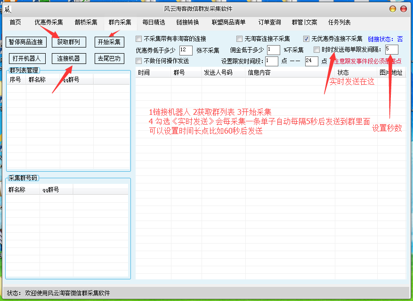Screen dimensions: 413x301
Task: Open the 链接转换 tab
Action: 187,23
